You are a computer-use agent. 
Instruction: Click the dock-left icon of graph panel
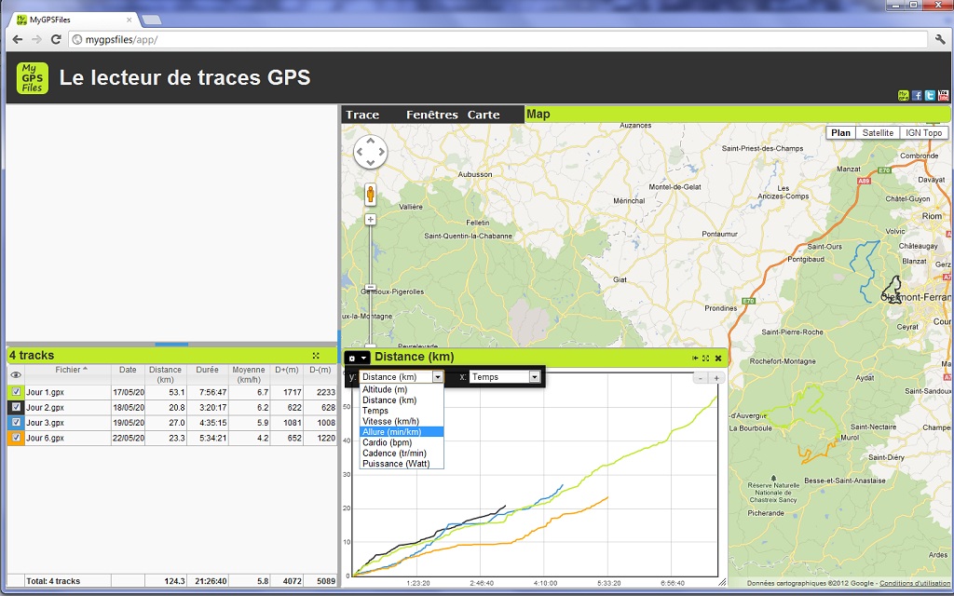pyautogui.click(x=695, y=359)
